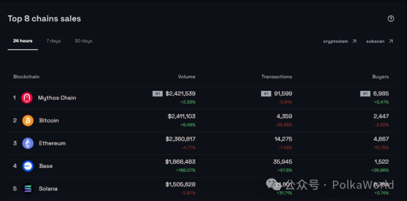
Task: Click the Ethereum row name
Action: point(52,143)
